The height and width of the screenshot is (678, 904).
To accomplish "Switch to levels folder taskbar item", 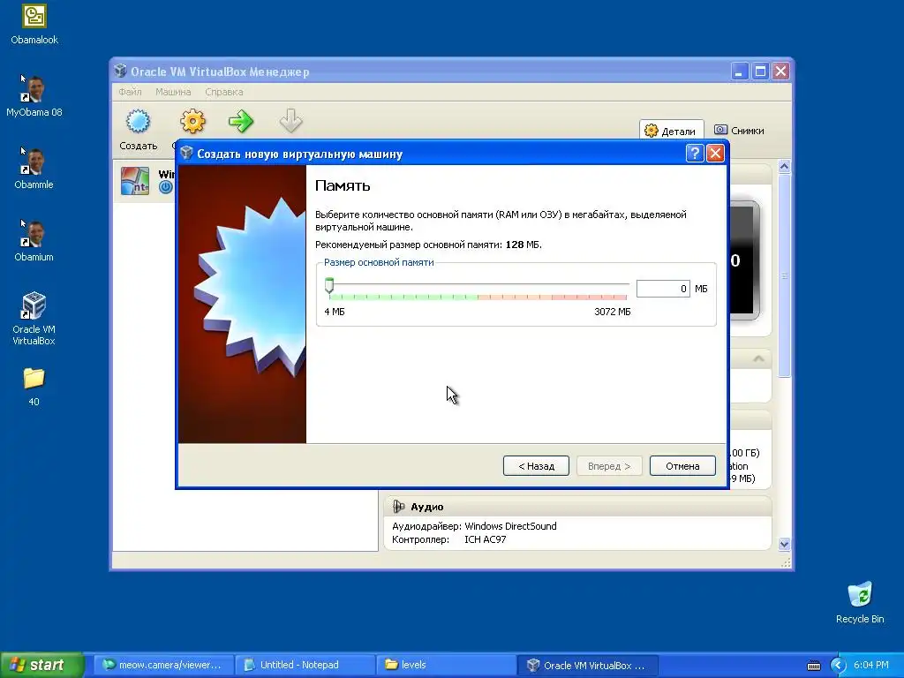I will (x=446, y=666).
